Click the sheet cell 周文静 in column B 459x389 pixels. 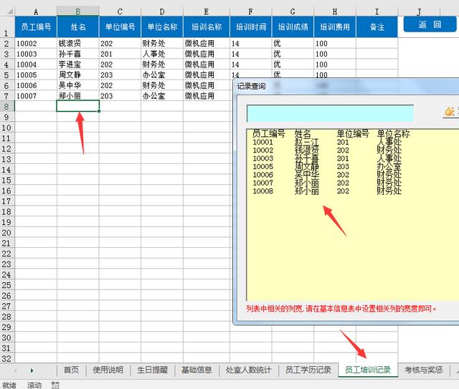tap(78, 75)
